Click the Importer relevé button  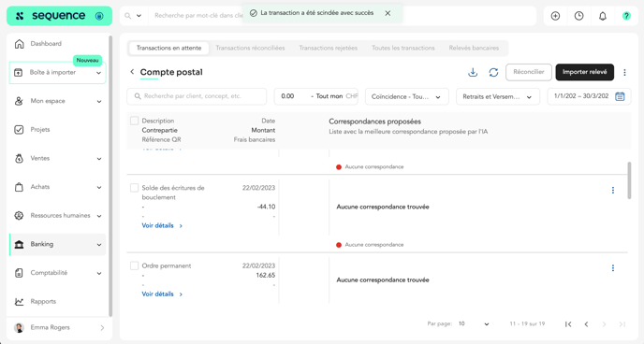[x=584, y=72]
